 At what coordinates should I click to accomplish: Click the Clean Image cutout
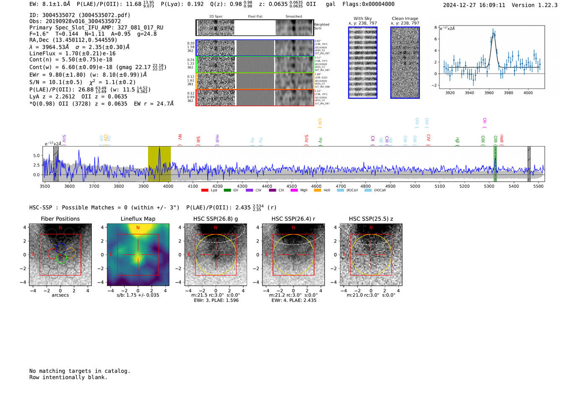405,63
